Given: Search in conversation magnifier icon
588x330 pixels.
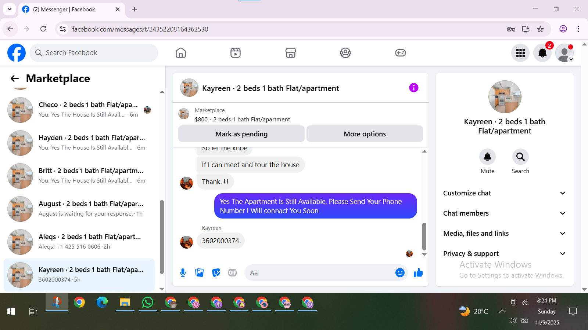Looking at the screenshot, I should [520, 157].
